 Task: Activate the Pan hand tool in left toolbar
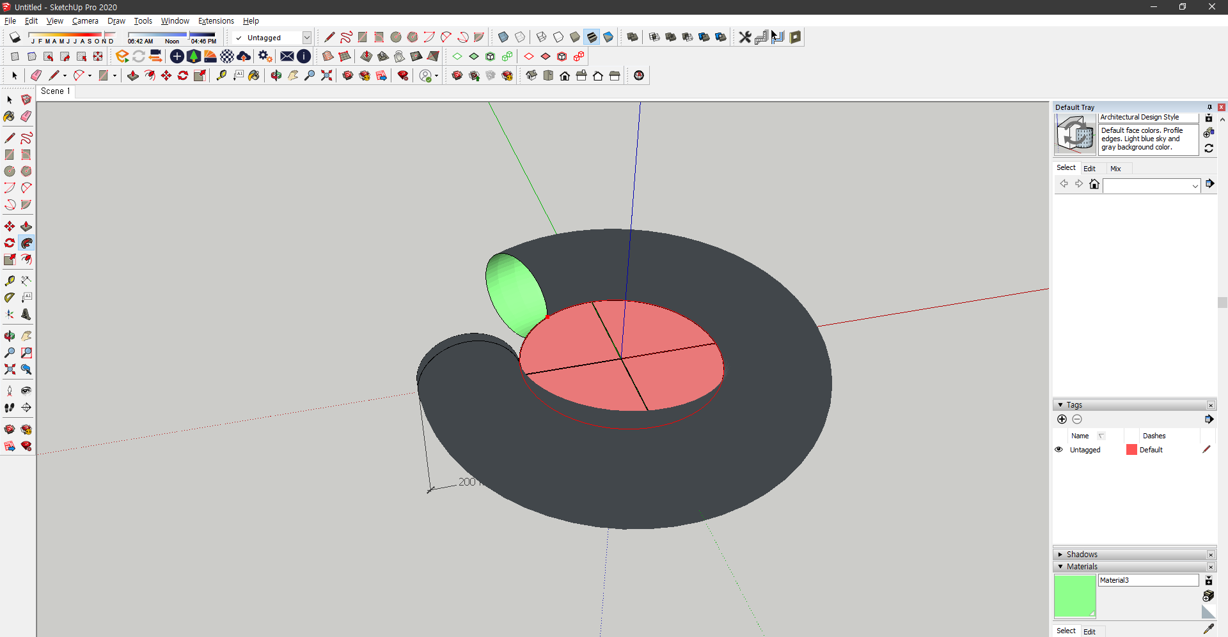tap(26, 336)
